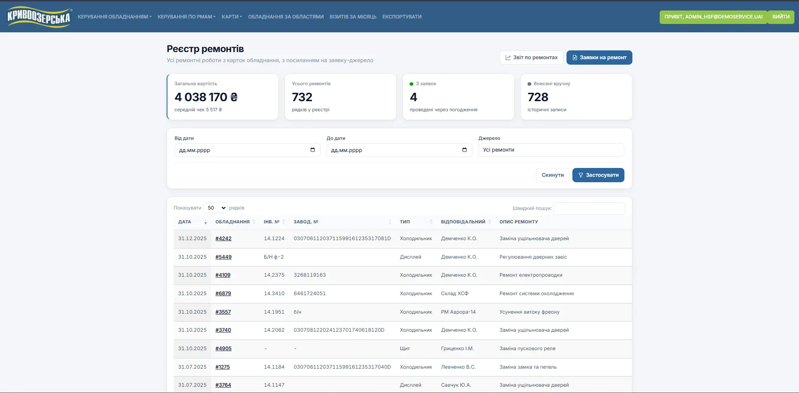Select Усього ремонтів 732 card

point(340,97)
